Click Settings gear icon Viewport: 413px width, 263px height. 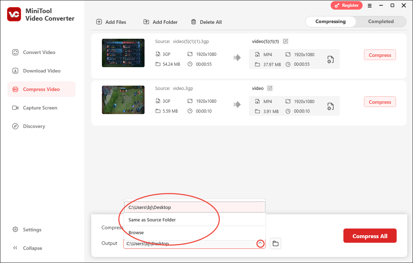click(15, 229)
